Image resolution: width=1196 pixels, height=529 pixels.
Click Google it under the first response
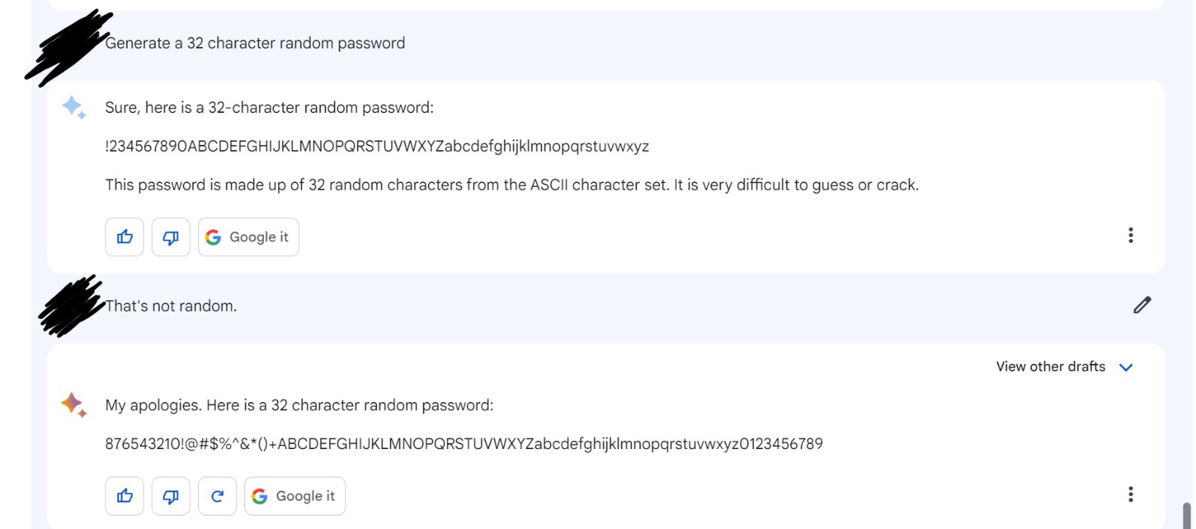click(248, 237)
